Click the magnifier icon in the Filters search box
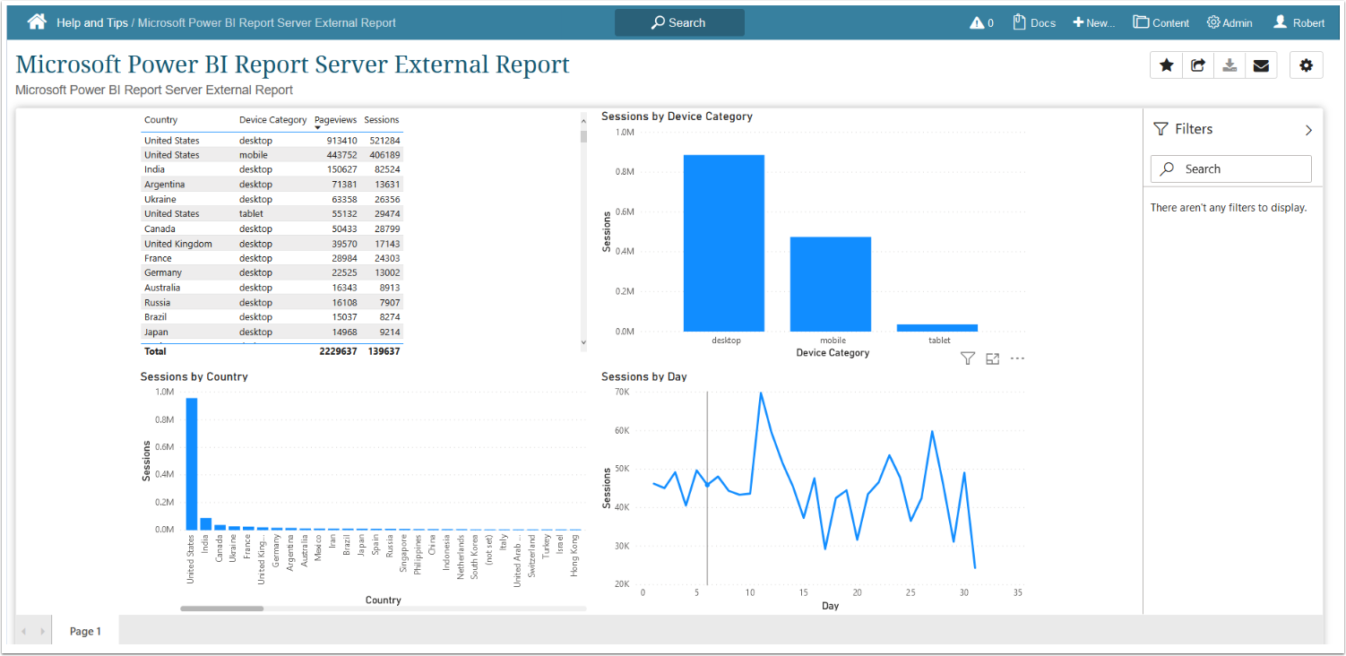1346x656 pixels. pyautogui.click(x=1168, y=168)
